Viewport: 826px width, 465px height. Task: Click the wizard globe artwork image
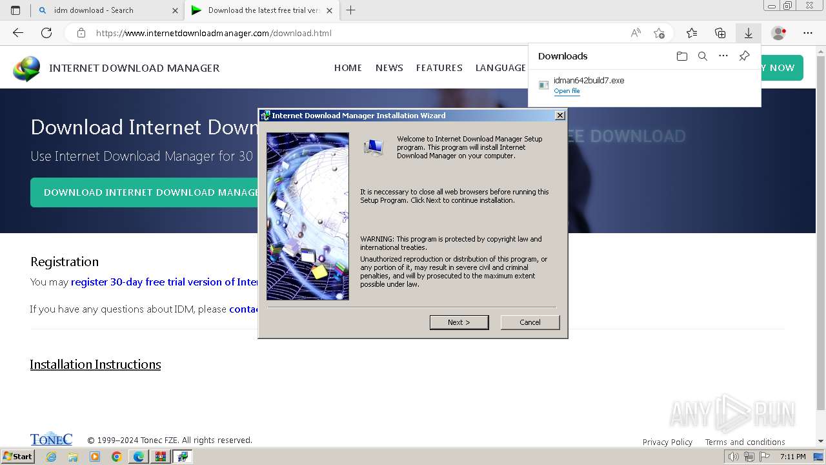[308, 216]
